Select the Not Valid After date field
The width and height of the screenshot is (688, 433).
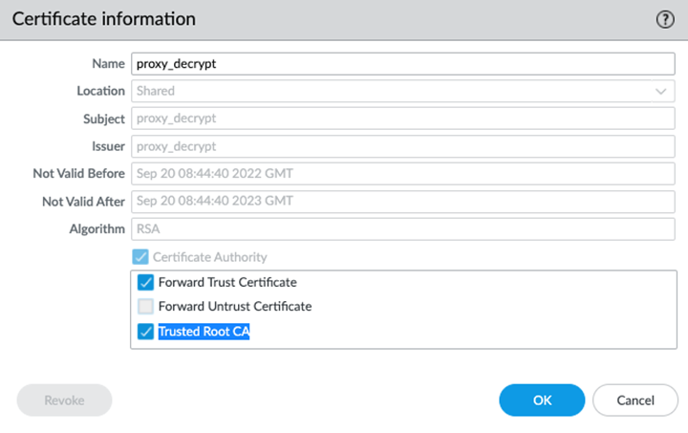point(402,202)
